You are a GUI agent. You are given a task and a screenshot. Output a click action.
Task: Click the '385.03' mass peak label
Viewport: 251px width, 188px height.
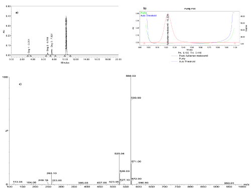(83, 183)
